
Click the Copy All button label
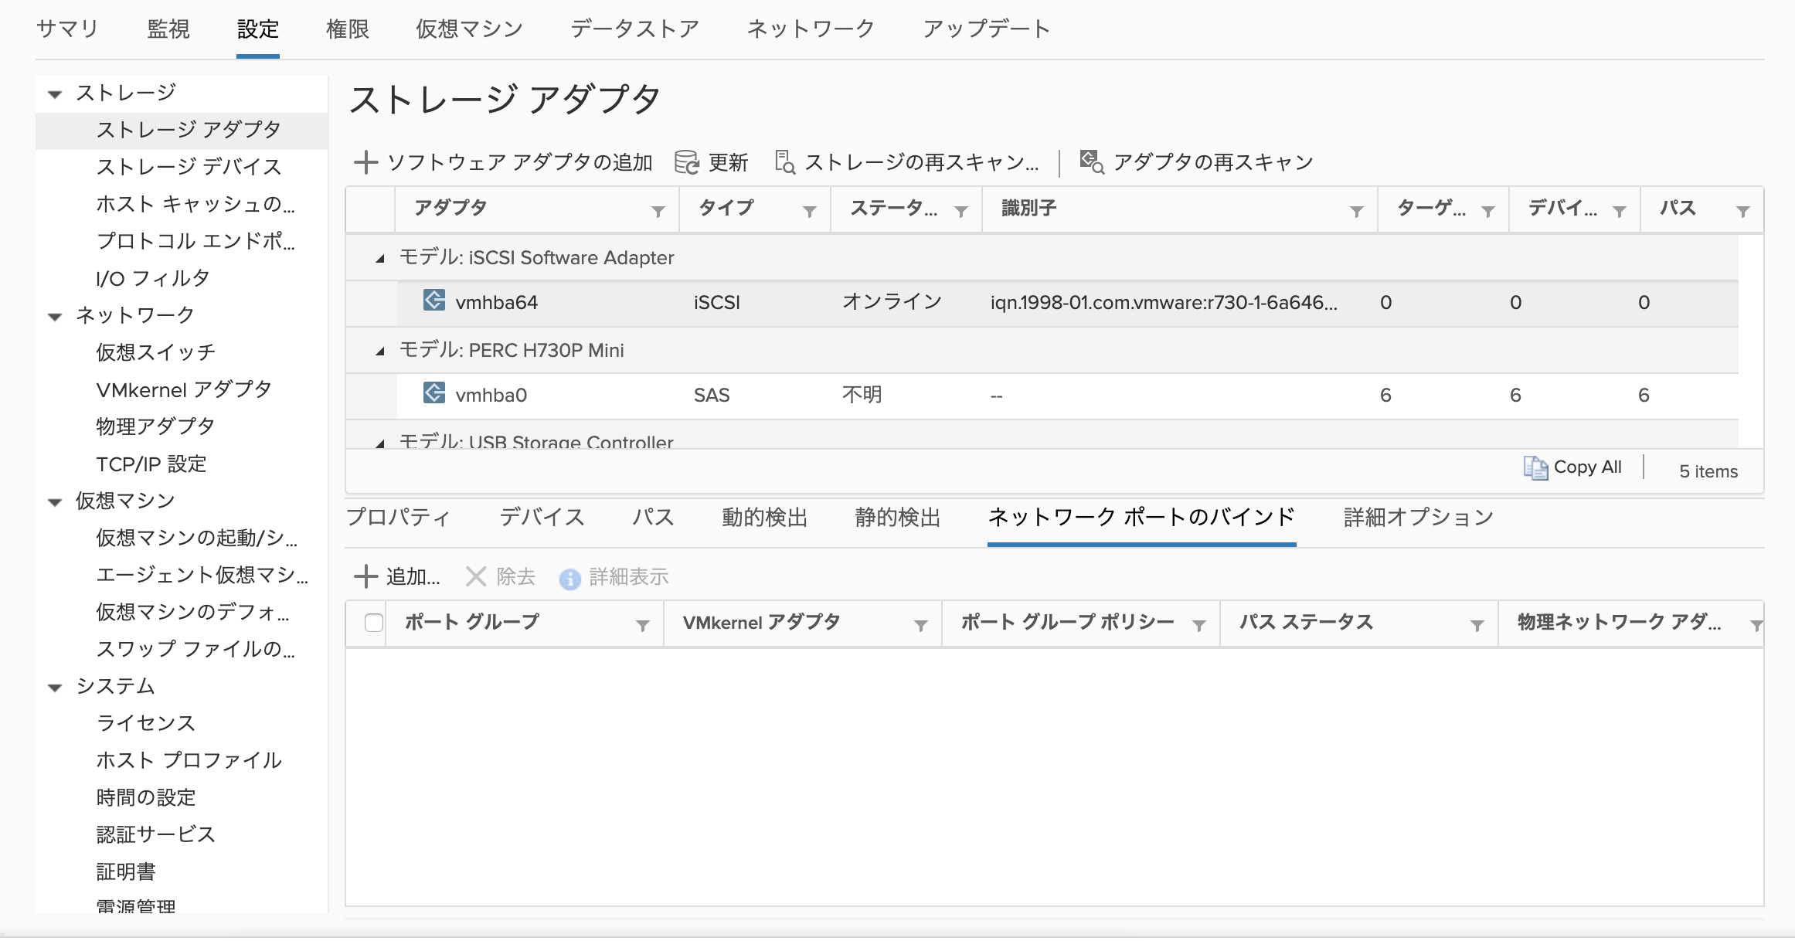coord(1587,467)
